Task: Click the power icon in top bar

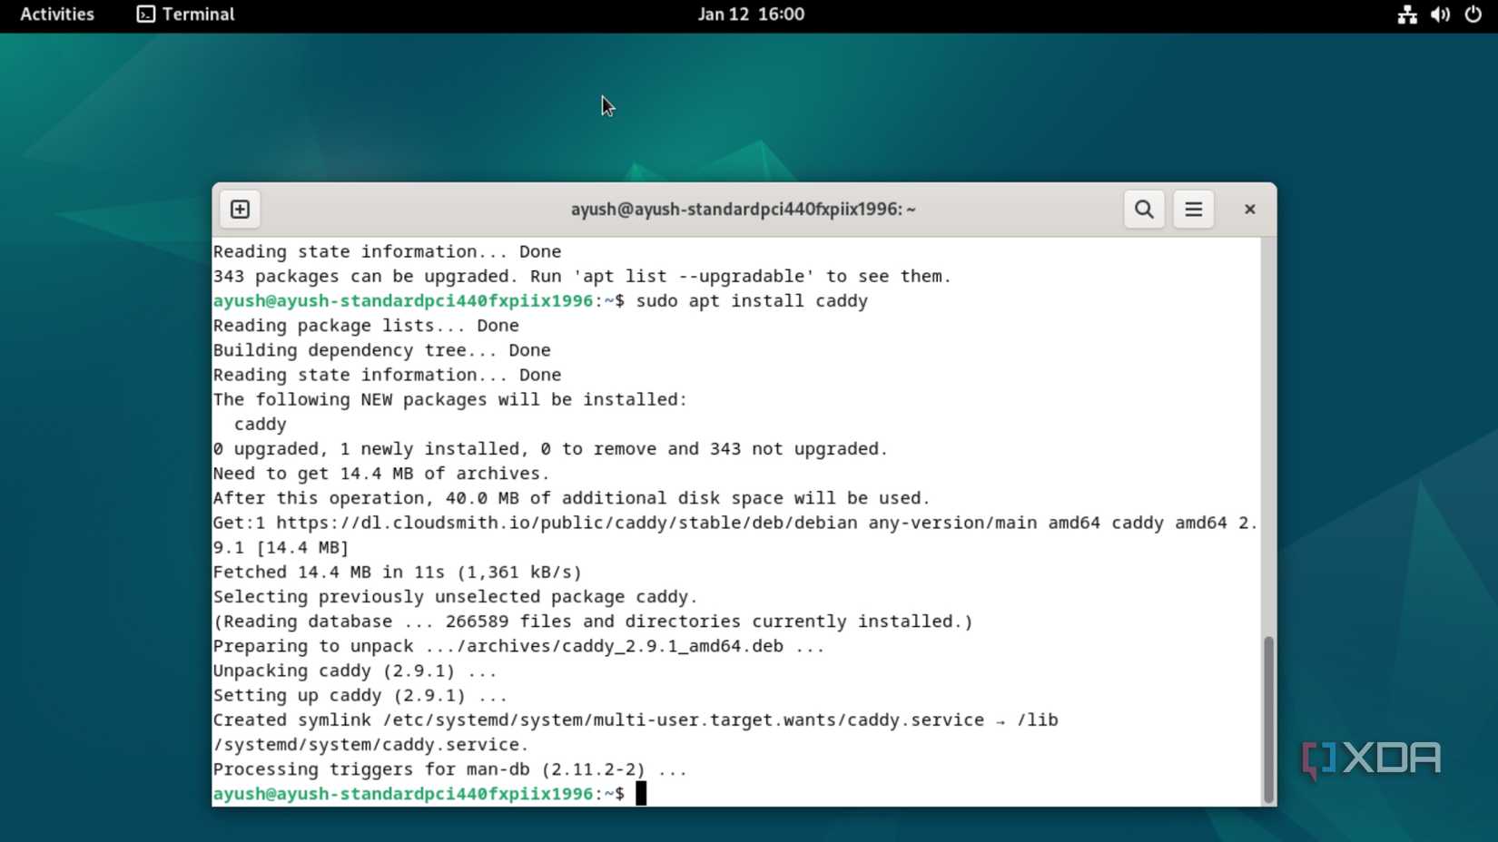Action: (1473, 14)
